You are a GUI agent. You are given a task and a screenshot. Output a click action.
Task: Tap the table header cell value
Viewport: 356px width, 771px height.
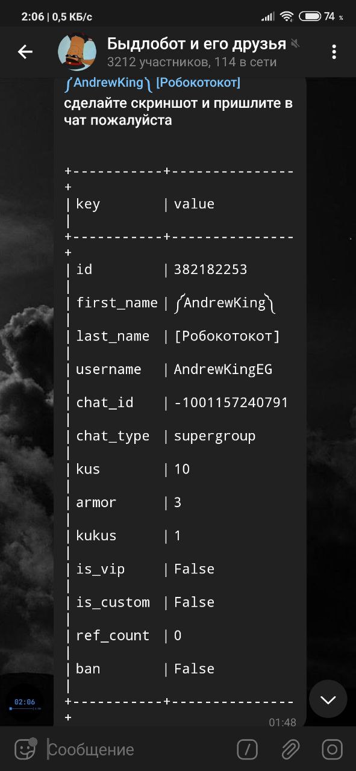194,204
